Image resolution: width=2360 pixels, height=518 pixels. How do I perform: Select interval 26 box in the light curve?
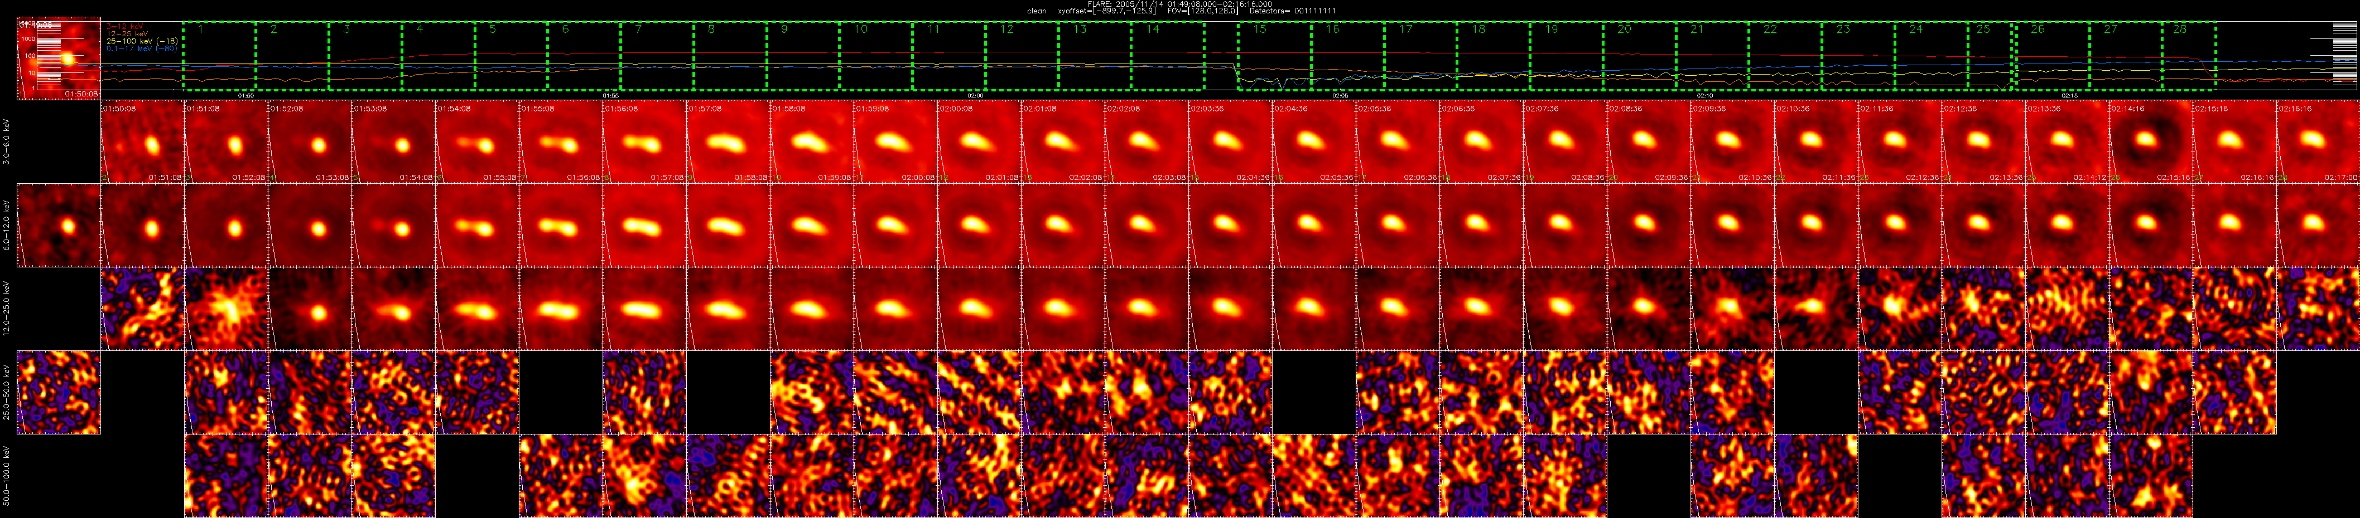point(2053,56)
